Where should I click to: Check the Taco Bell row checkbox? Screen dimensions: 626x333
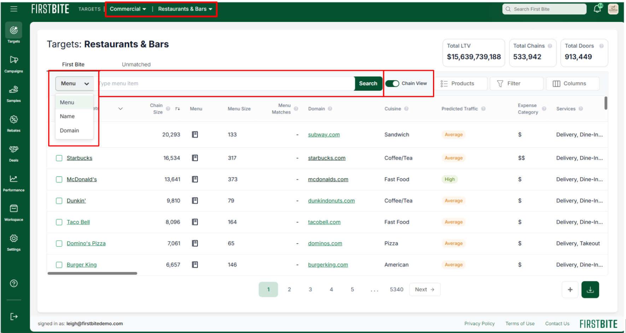[59, 222]
